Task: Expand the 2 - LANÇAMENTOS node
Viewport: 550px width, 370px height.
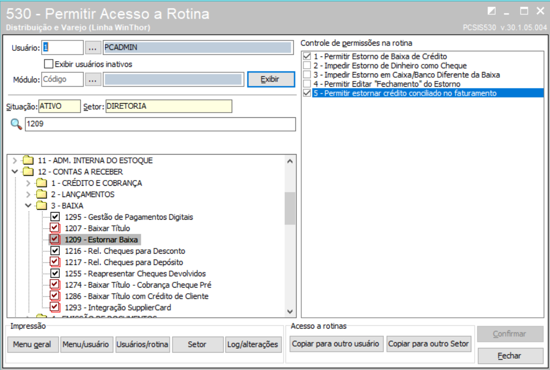Action: pyautogui.click(x=28, y=194)
